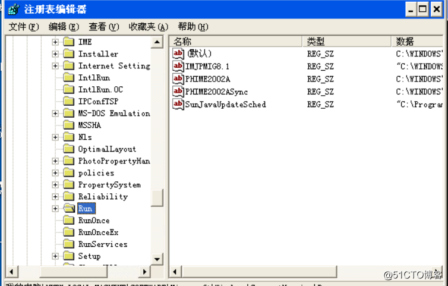Screen dimensions: 448x286
Task: Select the RunServices key in tree
Action: point(102,244)
